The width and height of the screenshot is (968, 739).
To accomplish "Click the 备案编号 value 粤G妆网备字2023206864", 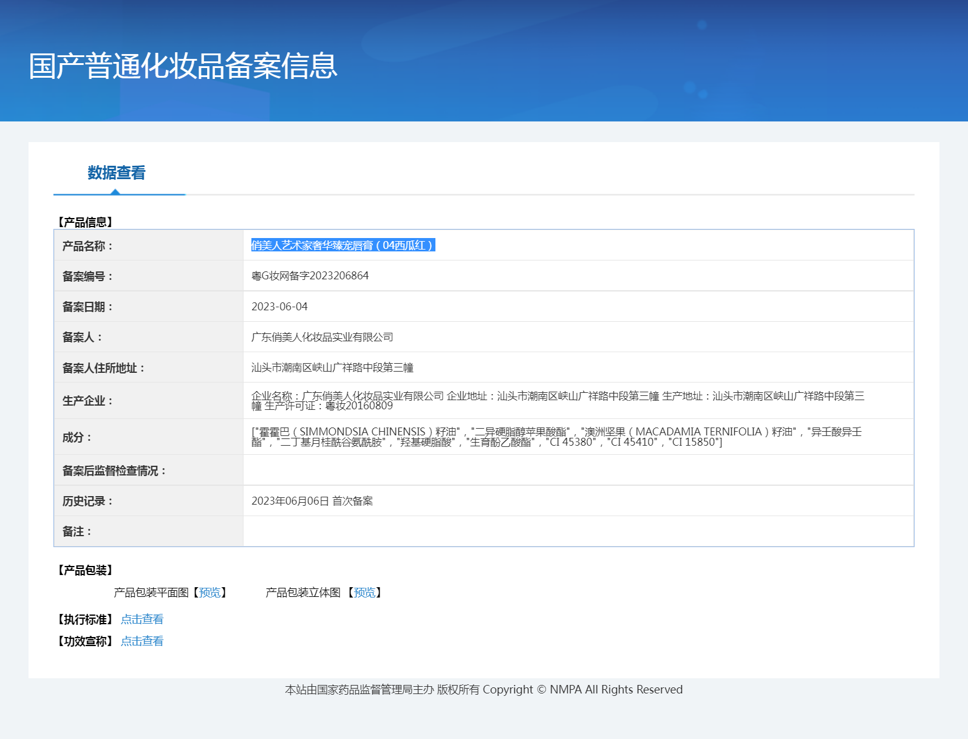I will (x=310, y=276).
